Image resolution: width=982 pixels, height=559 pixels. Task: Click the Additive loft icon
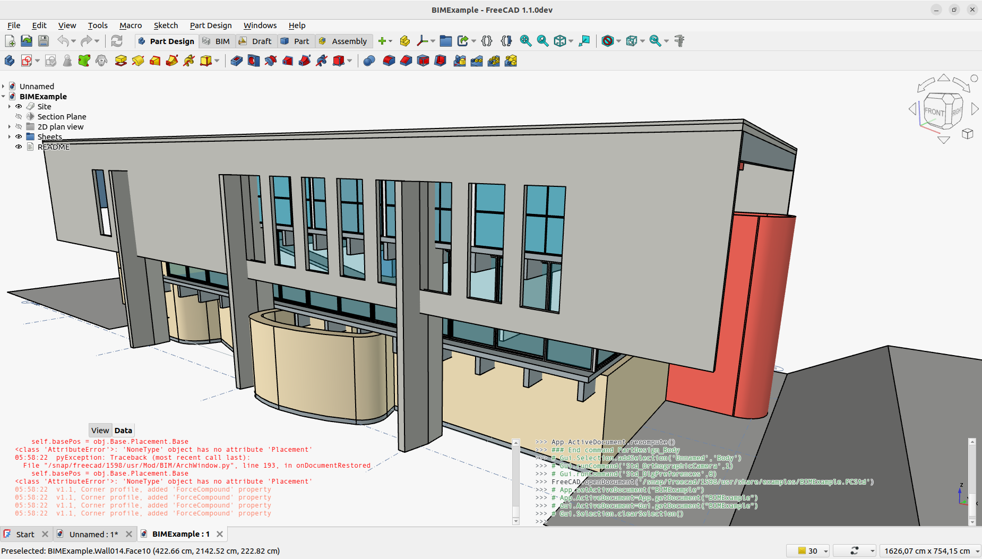155,61
